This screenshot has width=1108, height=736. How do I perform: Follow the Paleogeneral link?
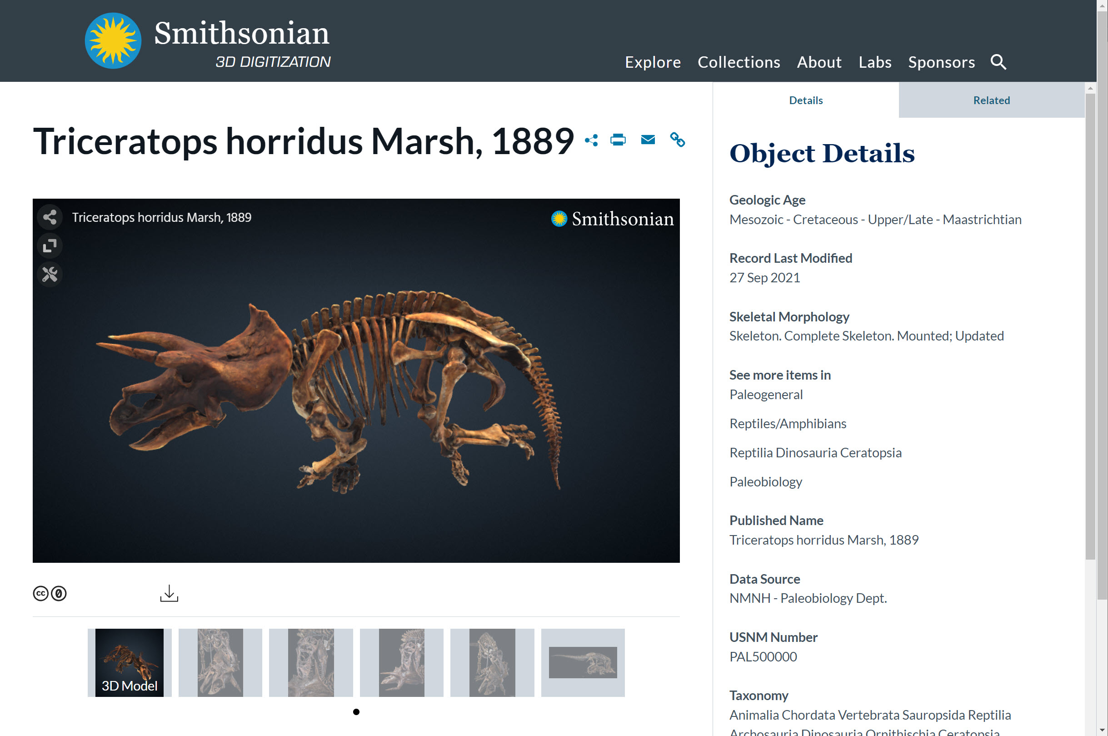[766, 395]
